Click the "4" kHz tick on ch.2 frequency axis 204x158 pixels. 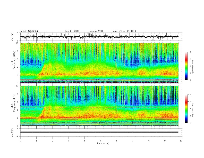18,110
